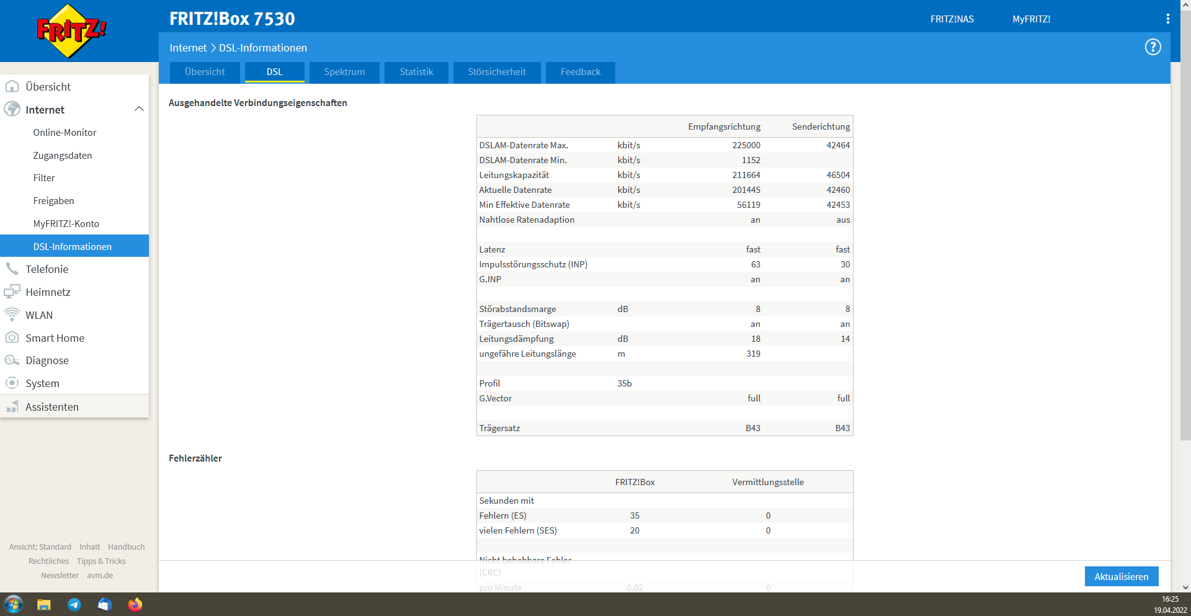Click the 'ungefähre Leitungslänge' row label
Viewport: 1191px width, 616px height.
528,354
